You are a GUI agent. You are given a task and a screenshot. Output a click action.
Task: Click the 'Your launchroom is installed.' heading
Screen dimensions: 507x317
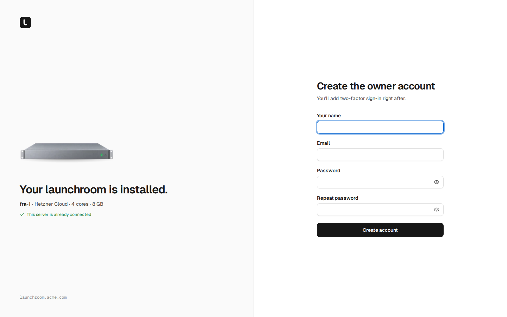(94, 189)
